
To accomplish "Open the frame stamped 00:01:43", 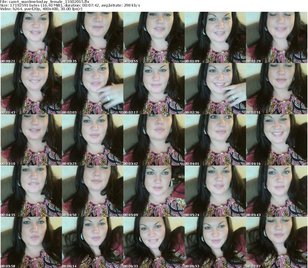I will click(31, 89).
